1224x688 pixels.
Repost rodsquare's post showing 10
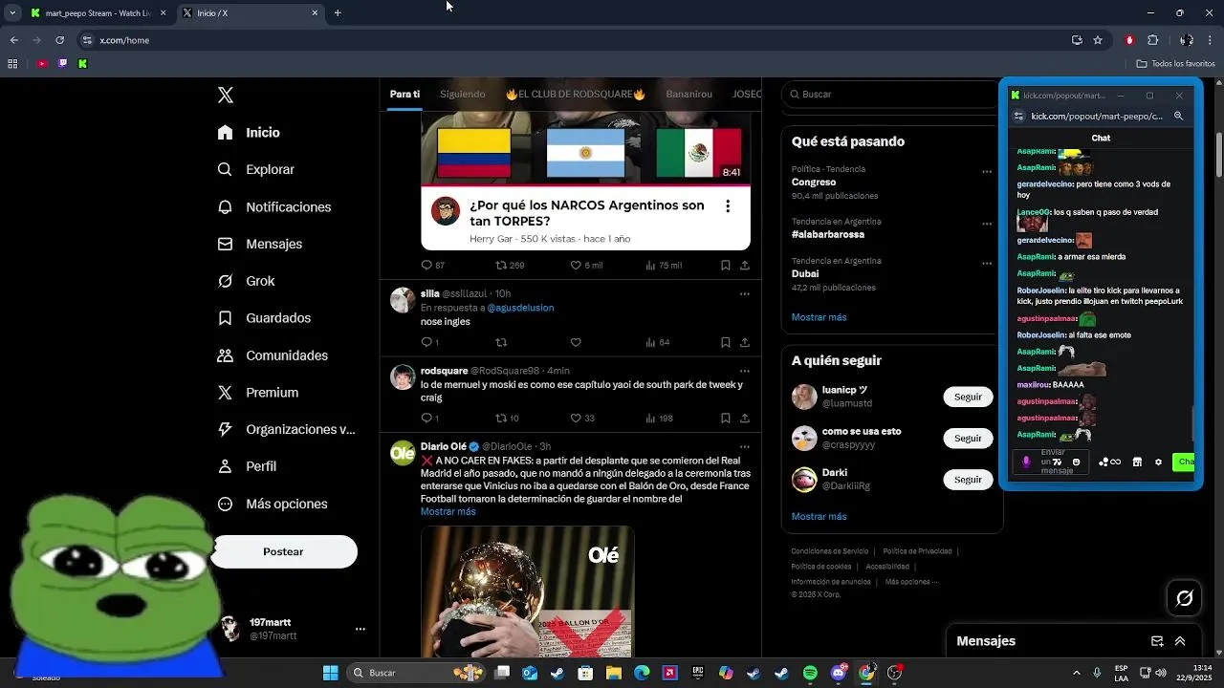(x=501, y=418)
